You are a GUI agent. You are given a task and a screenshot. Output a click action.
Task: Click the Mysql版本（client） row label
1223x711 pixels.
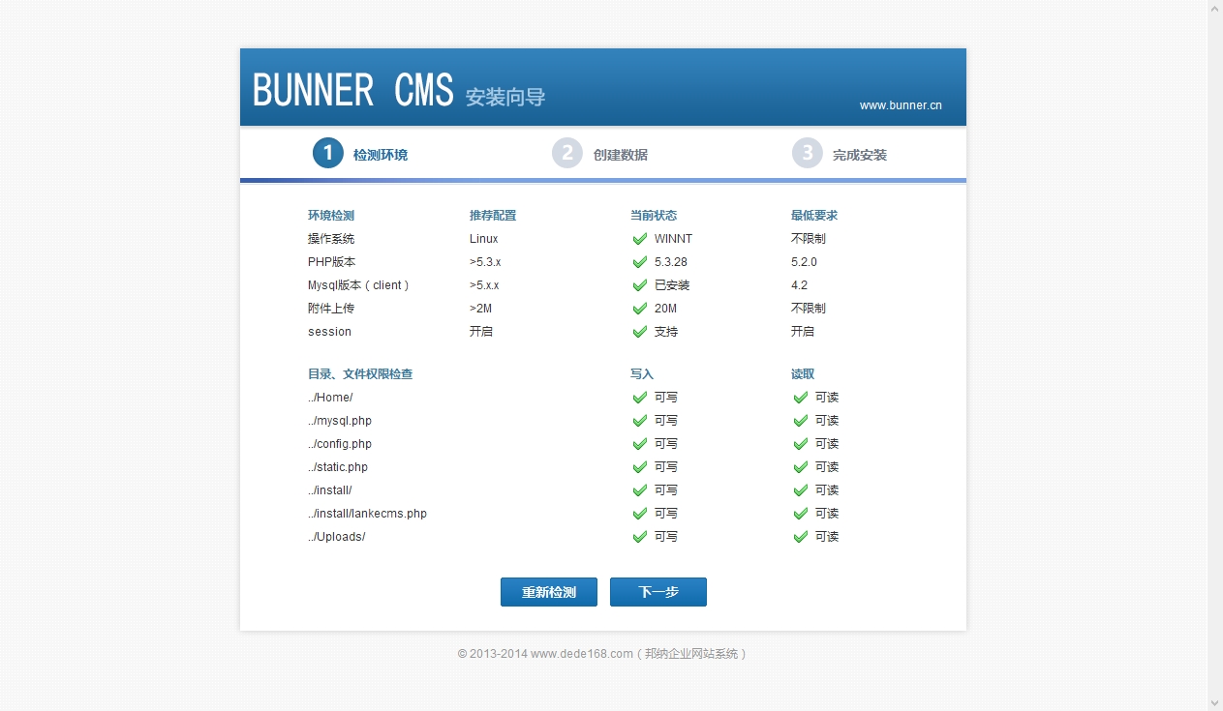360,285
